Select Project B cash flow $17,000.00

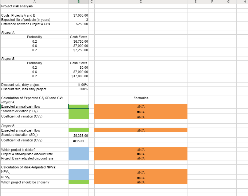point(79,76)
